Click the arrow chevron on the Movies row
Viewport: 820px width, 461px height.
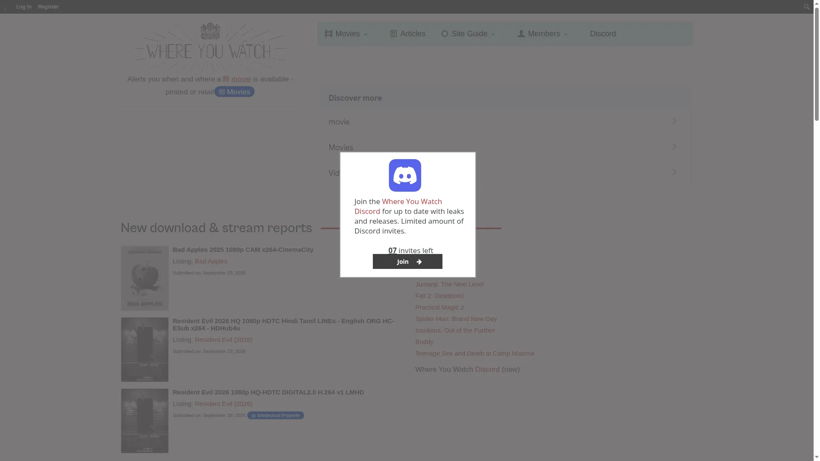tap(674, 147)
